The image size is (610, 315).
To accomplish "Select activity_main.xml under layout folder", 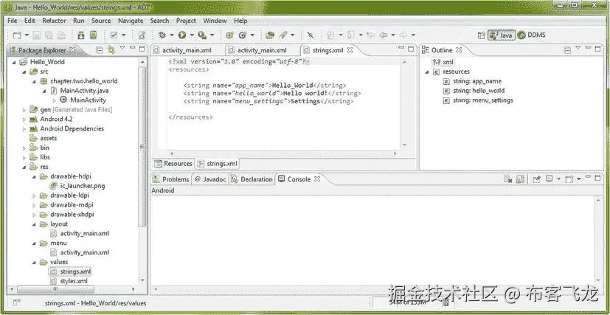I will (80, 233).
